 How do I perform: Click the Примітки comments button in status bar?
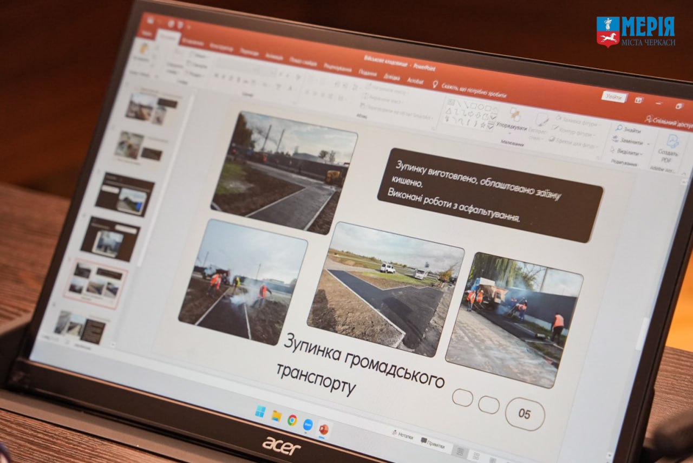pyautogui.click(x=433, y=444)
